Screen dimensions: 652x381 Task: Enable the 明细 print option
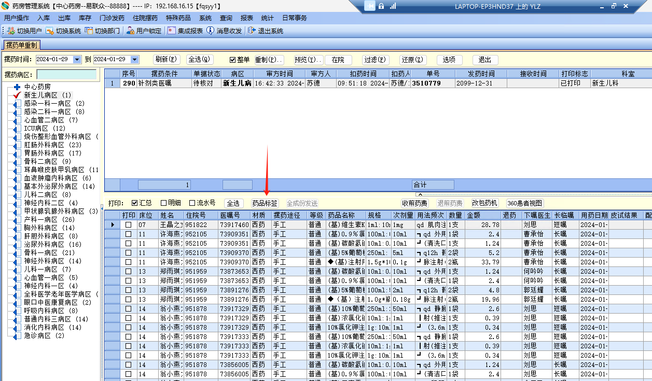tap(164, 203)
